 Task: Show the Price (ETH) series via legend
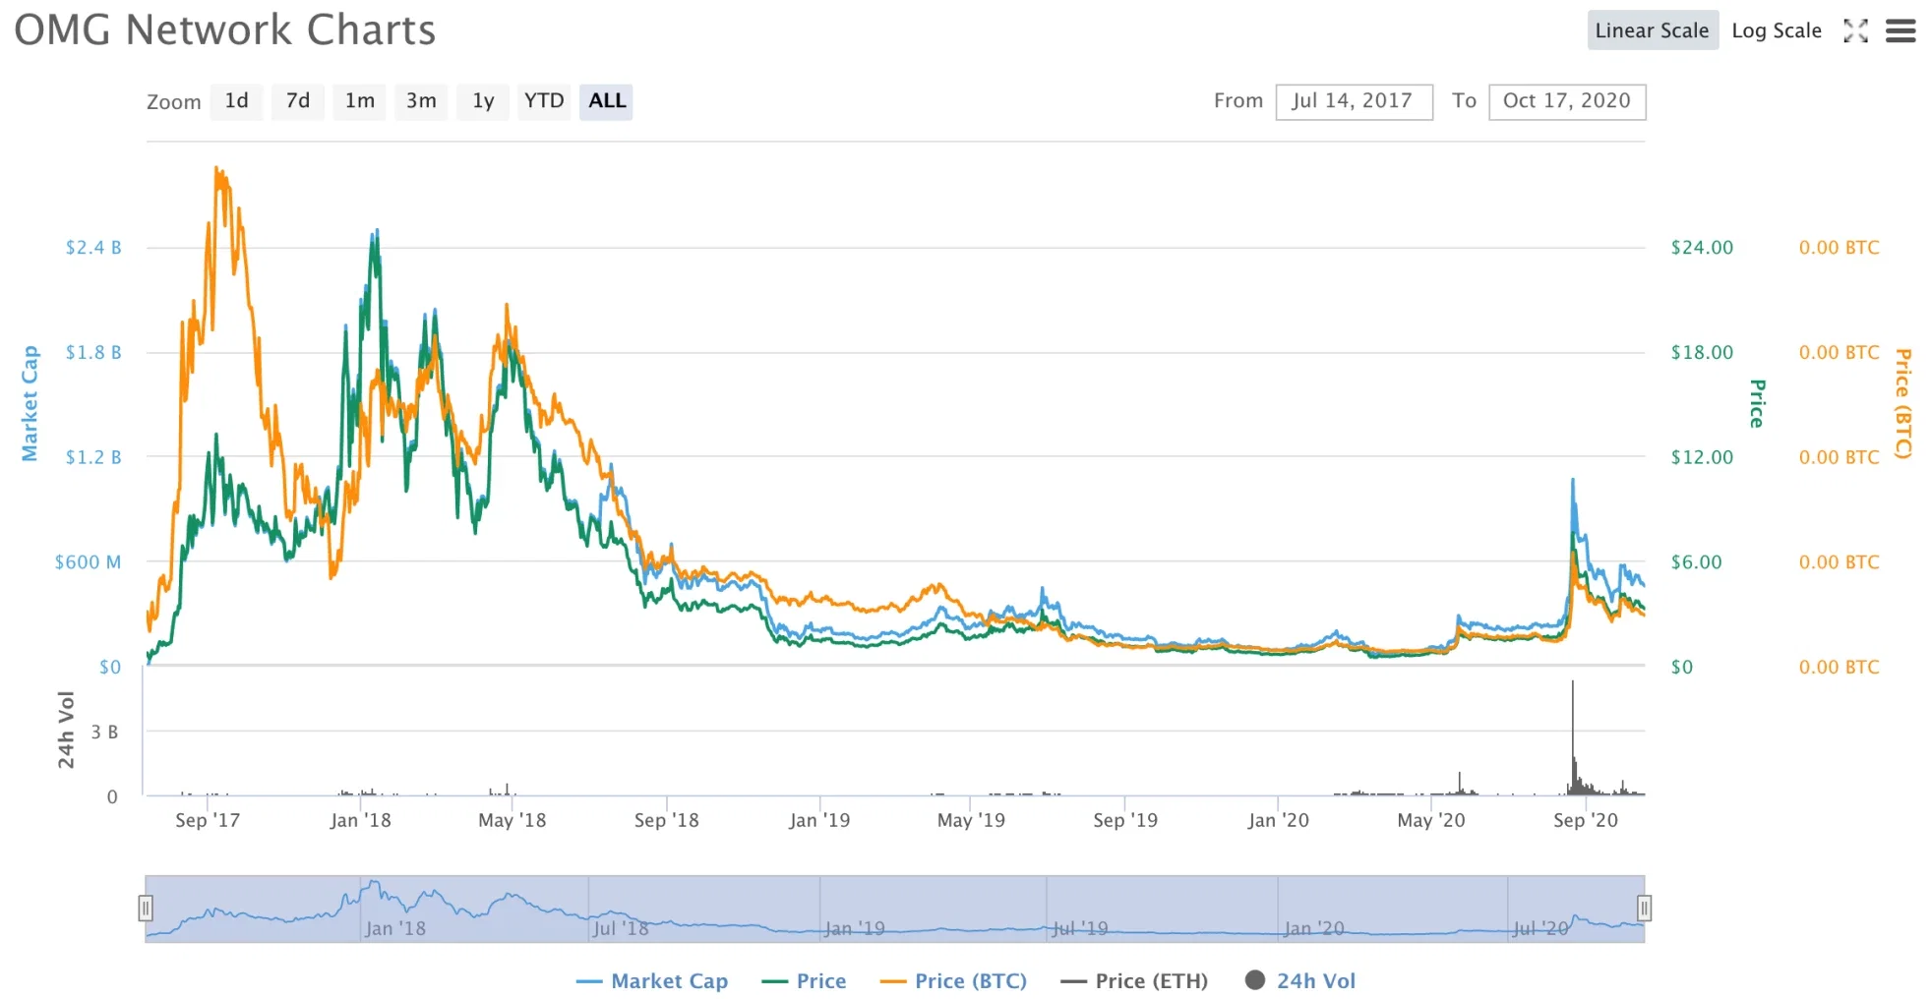(x=1134, y=980)
